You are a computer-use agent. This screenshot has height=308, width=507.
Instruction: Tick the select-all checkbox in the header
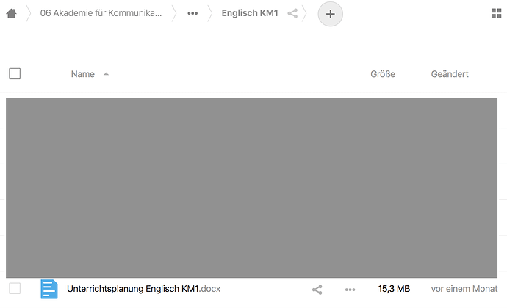(x=15, y=73)
